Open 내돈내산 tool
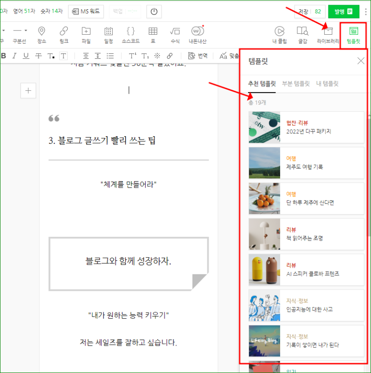 coord(198,35)
